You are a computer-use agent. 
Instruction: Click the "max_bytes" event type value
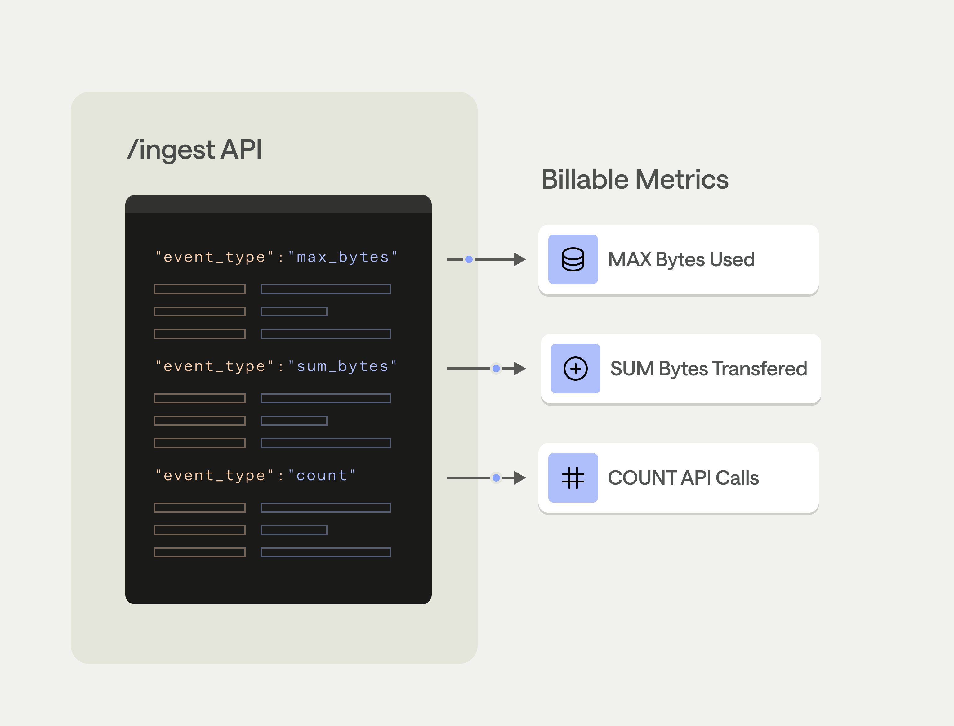[342, 257]
